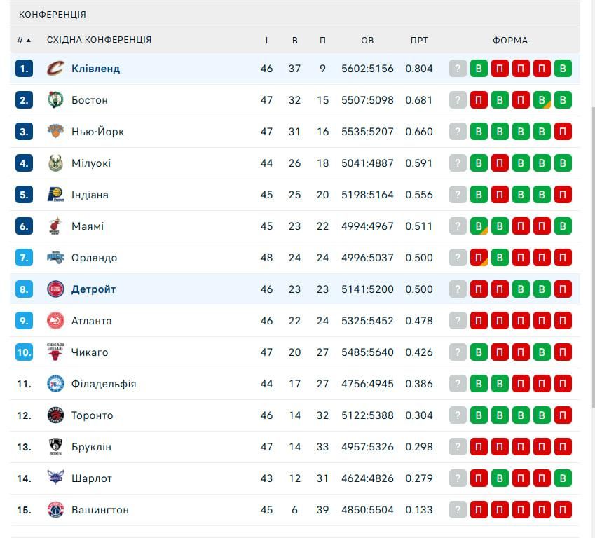The width and height of the screenshot is (595, 538).
Task: Click the Washington Wizards logo icon
Action: (55, 510)
